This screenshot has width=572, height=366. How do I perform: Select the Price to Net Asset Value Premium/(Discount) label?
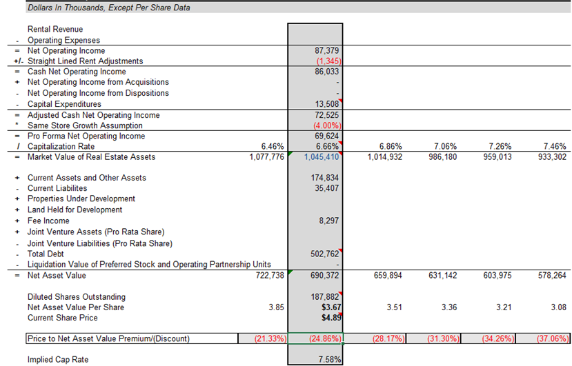[109, 338]
